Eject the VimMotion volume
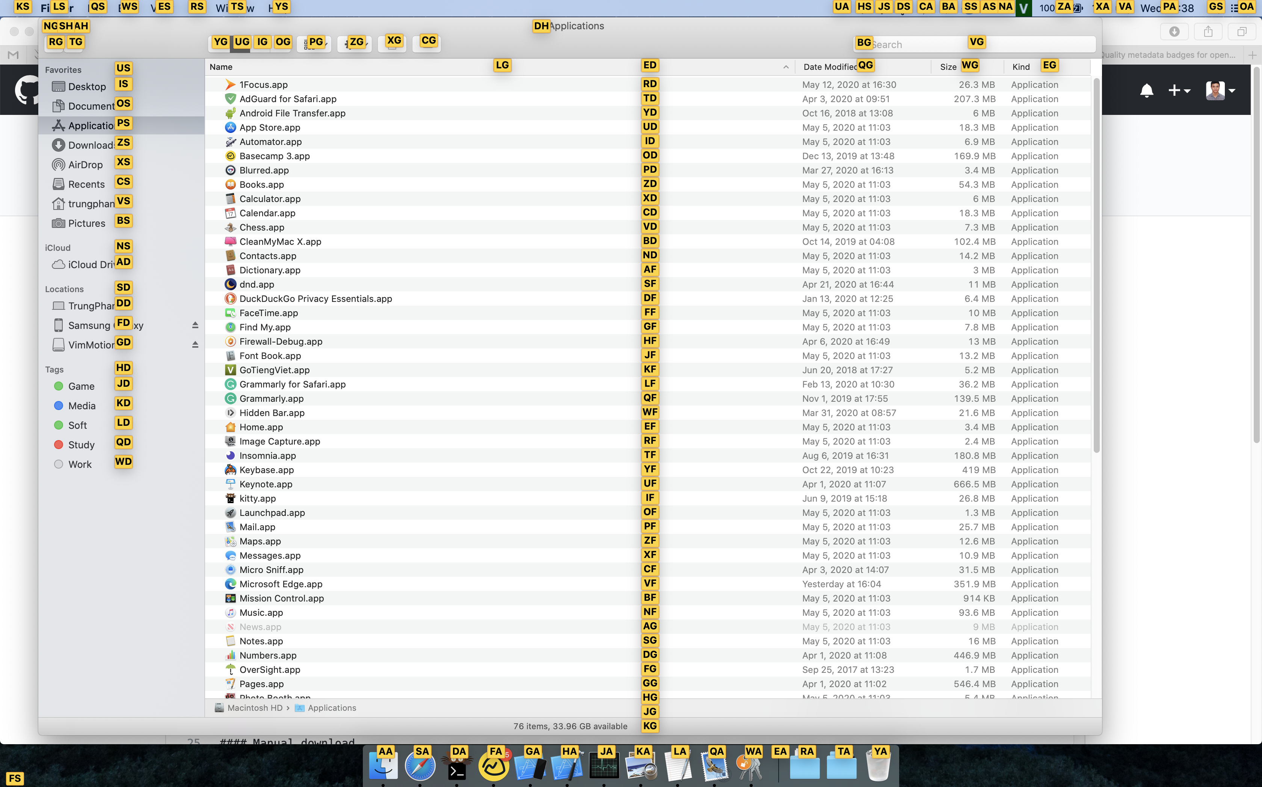Screen dimensions: 1262x787 click(195, 345)
